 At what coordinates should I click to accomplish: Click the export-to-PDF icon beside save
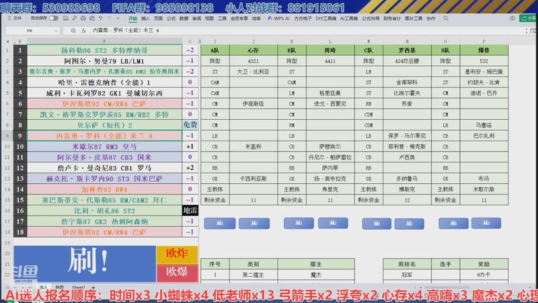pyautogui.click(x=75, y=18)
